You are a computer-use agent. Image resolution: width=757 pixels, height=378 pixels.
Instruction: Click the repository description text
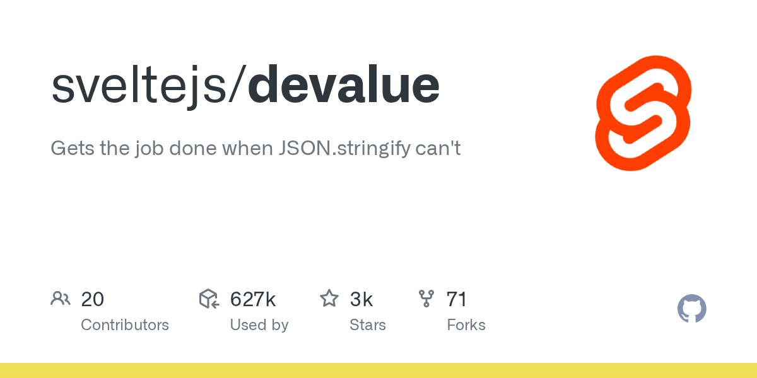[255, 149]
